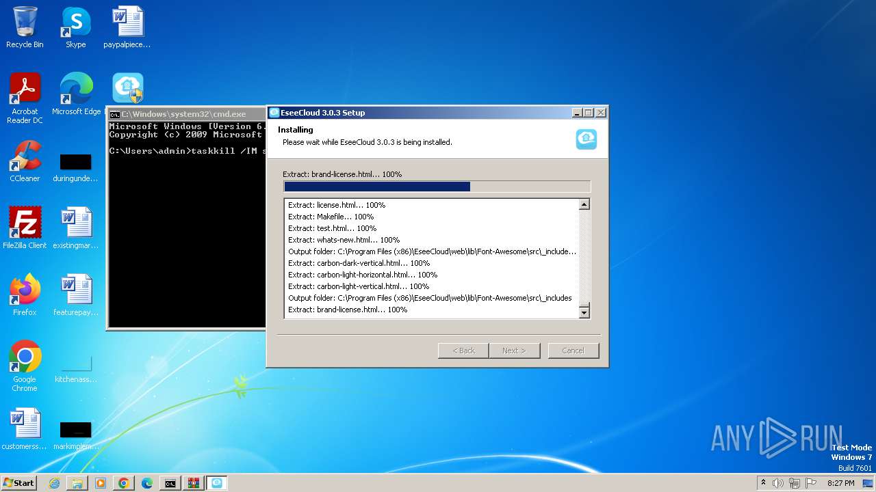Viewport: 876px width, 492px height.
Task: Select log line 'Extract: Makefile... 100%'
Action: pyautogui.click(x=331, y=217)
